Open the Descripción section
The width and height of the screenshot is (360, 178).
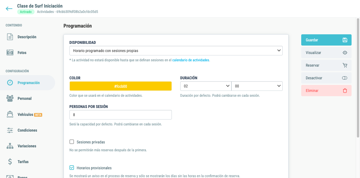28,37
